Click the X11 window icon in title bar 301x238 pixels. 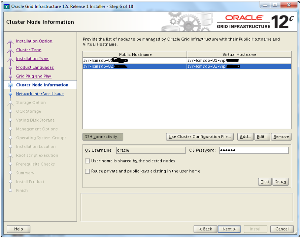[7, 7]
